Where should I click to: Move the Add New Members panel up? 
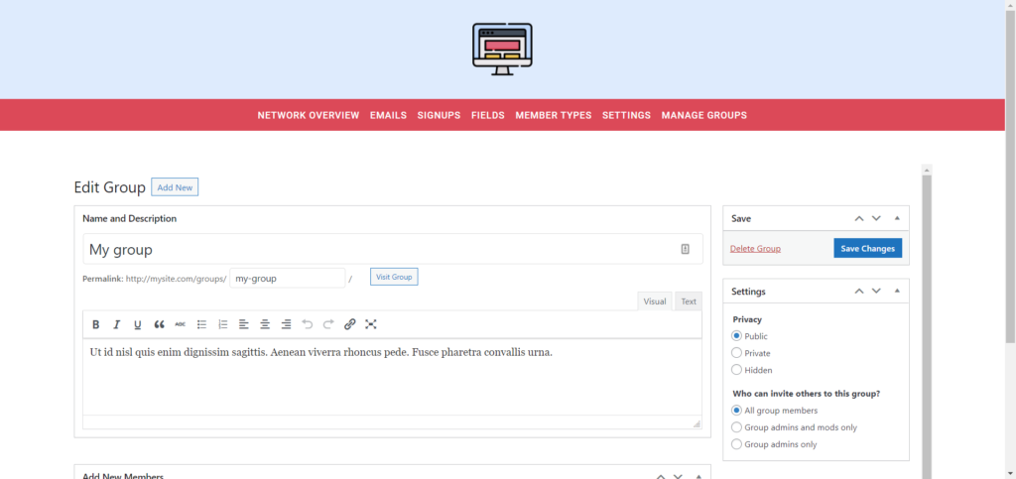click(x=661, y=476)
